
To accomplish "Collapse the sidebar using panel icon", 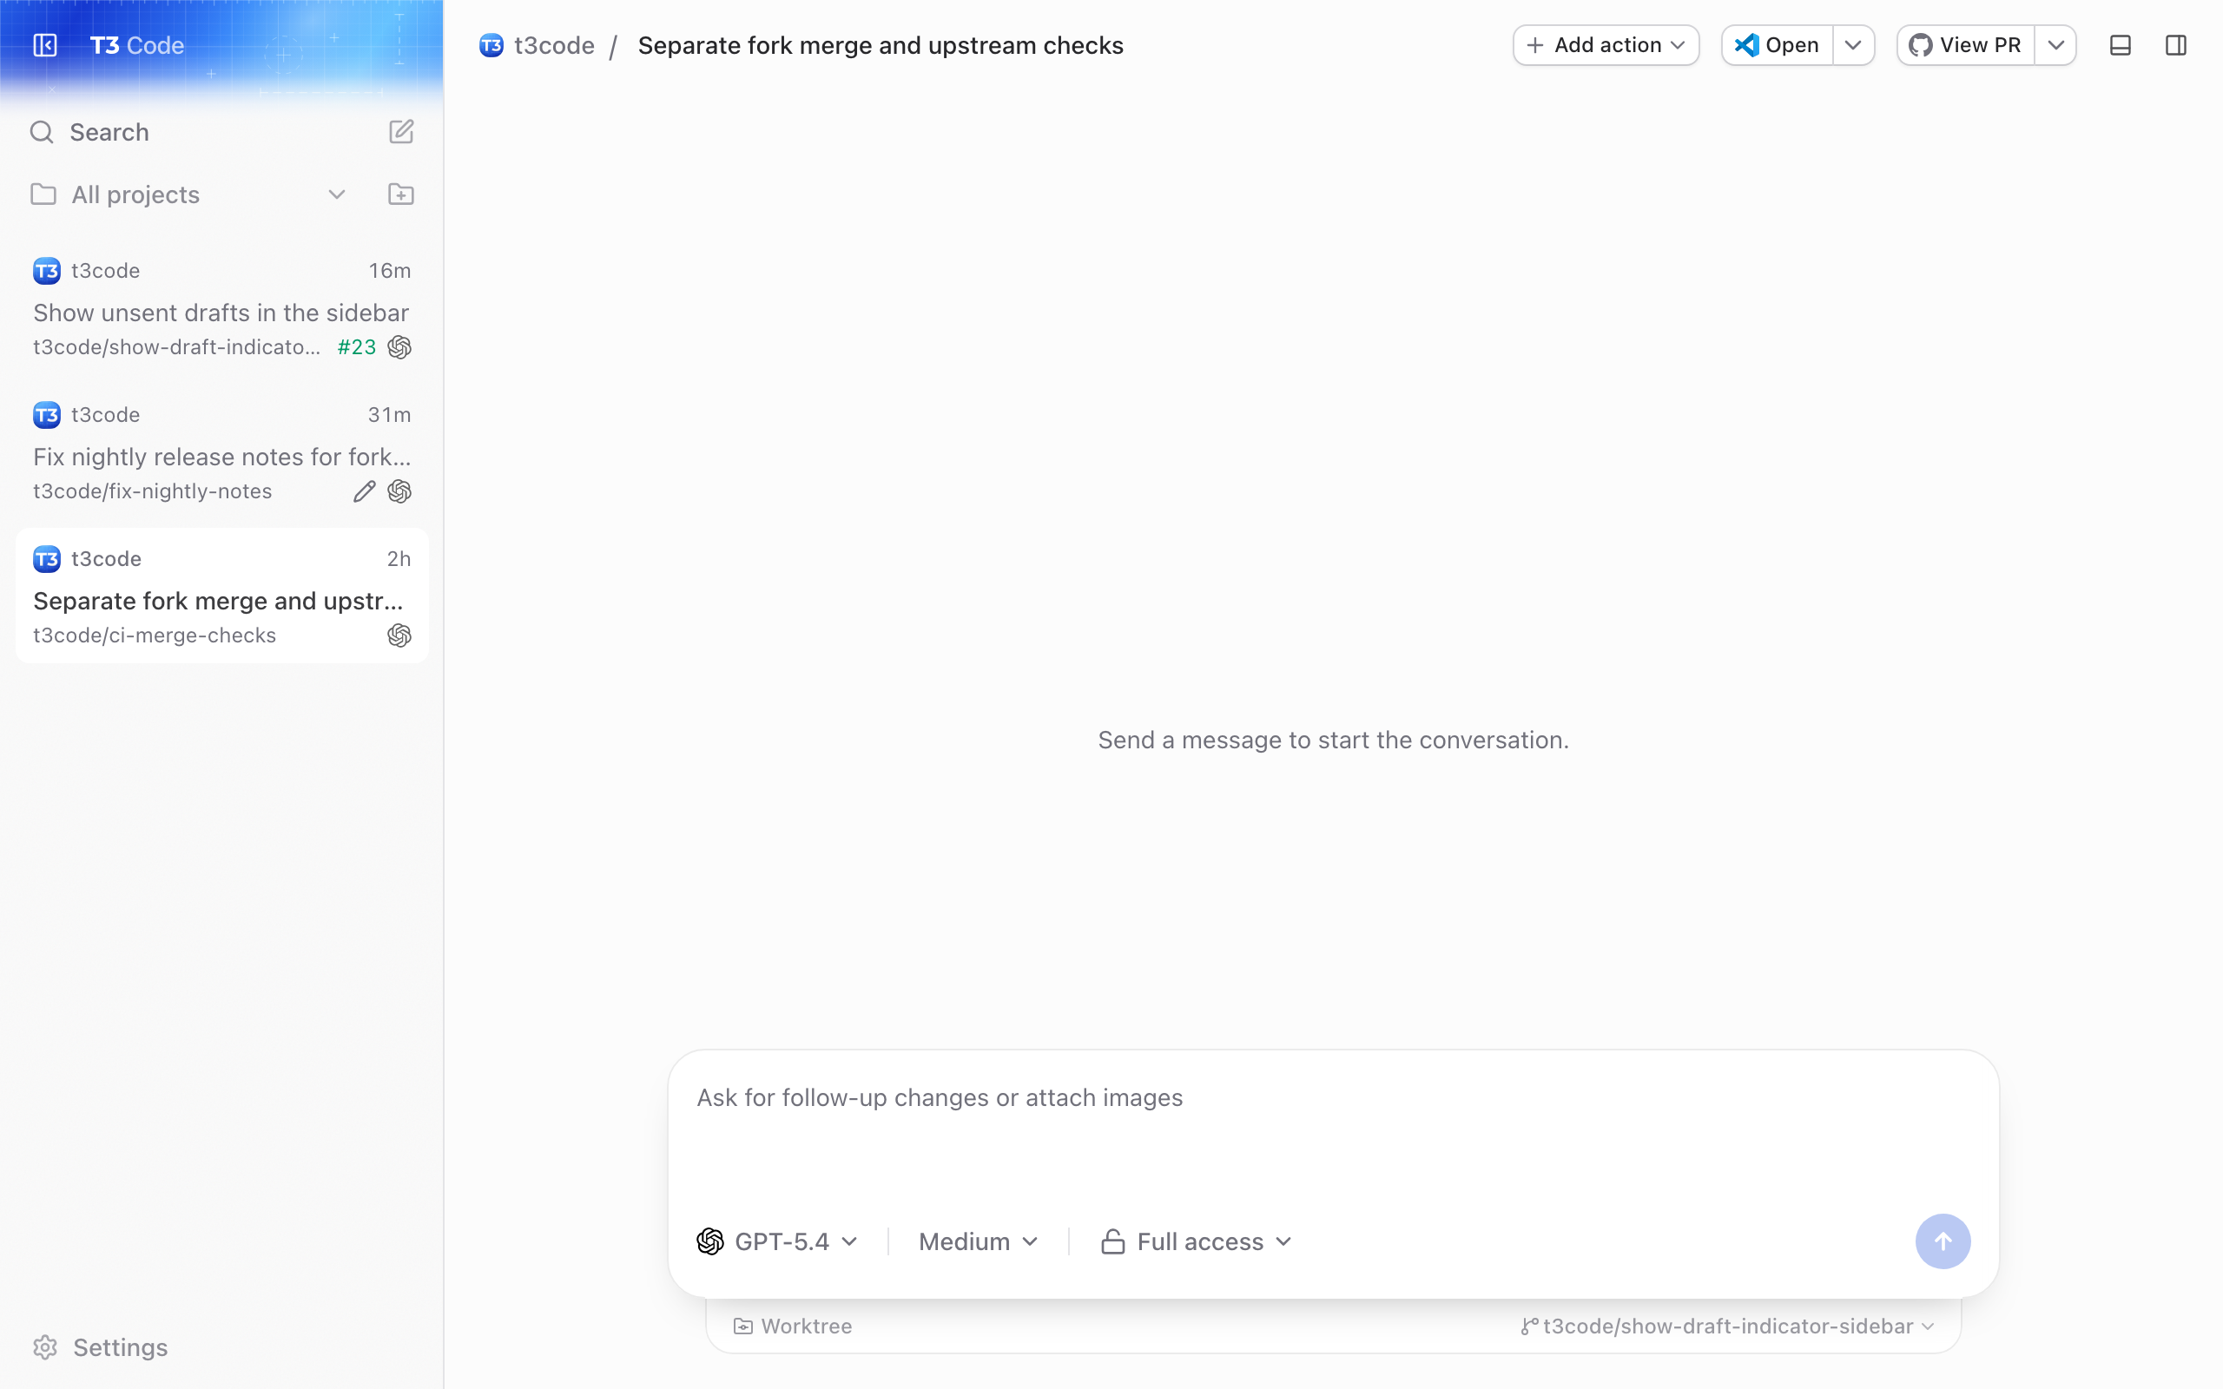I will tap(45, 45).
